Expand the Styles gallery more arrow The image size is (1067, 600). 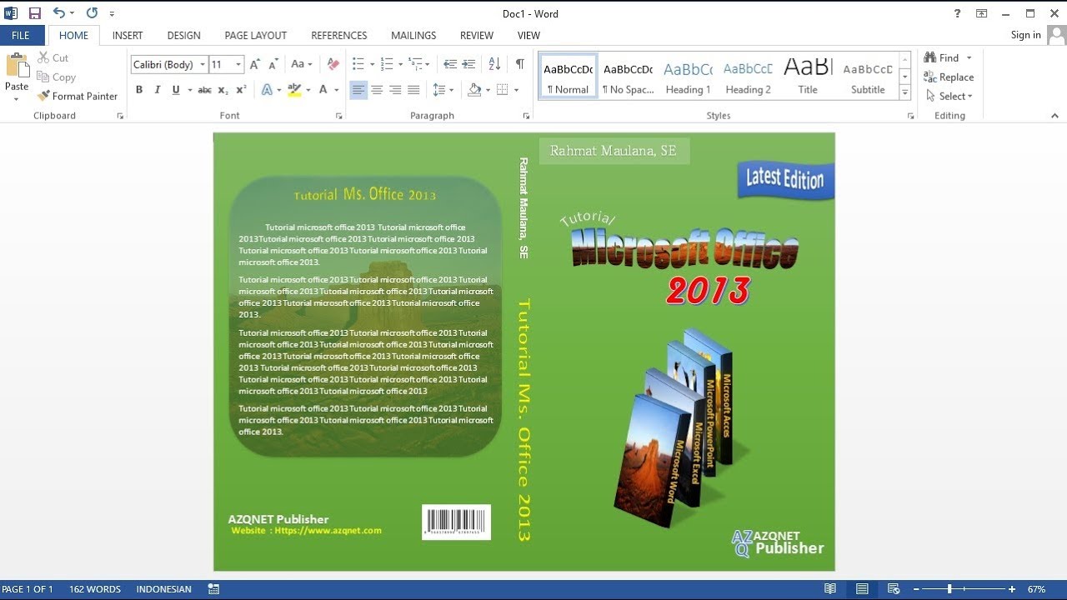point(905,93)
